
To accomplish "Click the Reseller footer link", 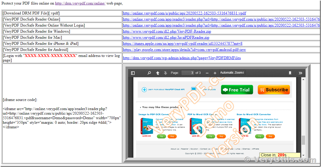I will click(x=185, y=149).
